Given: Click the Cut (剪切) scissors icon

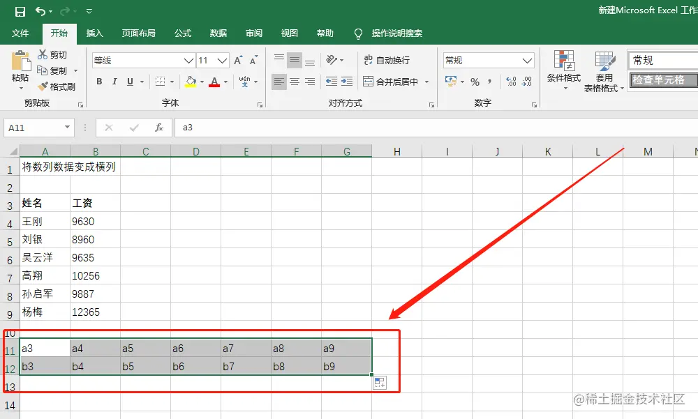Looking at the screenshot, I should coord(43,54).
